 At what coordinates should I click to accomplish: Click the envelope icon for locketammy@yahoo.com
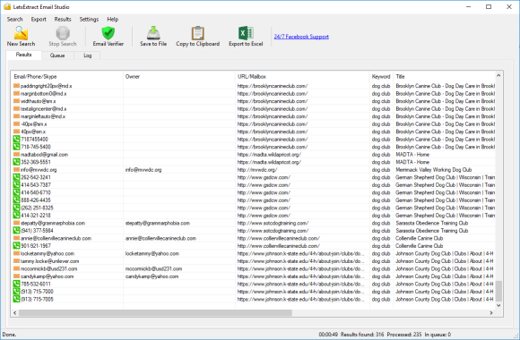(x=16, y=253)
